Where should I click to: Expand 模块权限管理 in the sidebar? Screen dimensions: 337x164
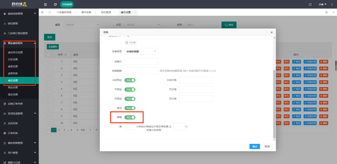click(19, 143)
